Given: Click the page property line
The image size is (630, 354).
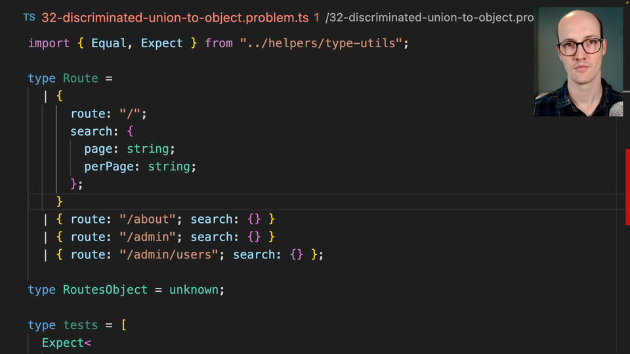Looking at the screenshot, I should tap(98, 149).
